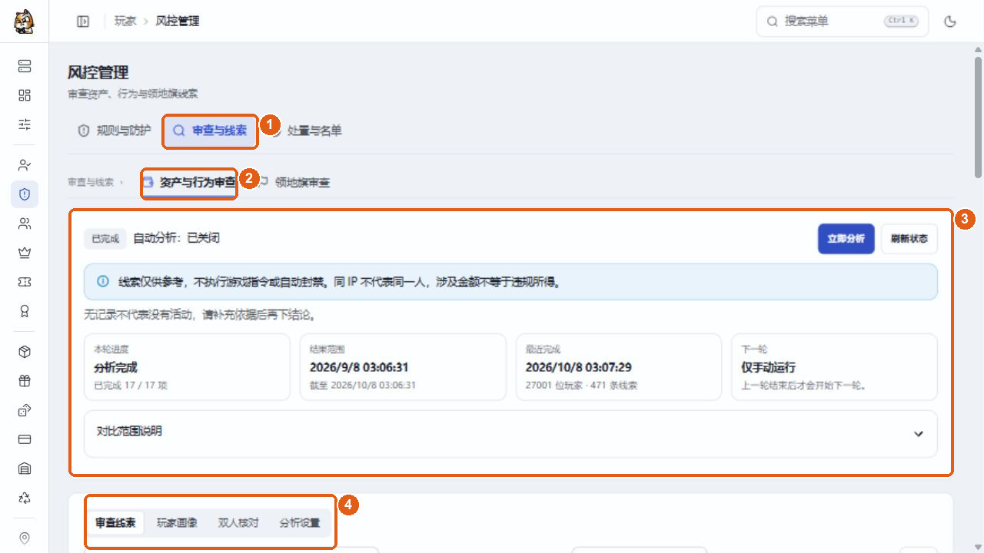Click the fox mascot logo
The image size is (984, 553).
[24, 22]
